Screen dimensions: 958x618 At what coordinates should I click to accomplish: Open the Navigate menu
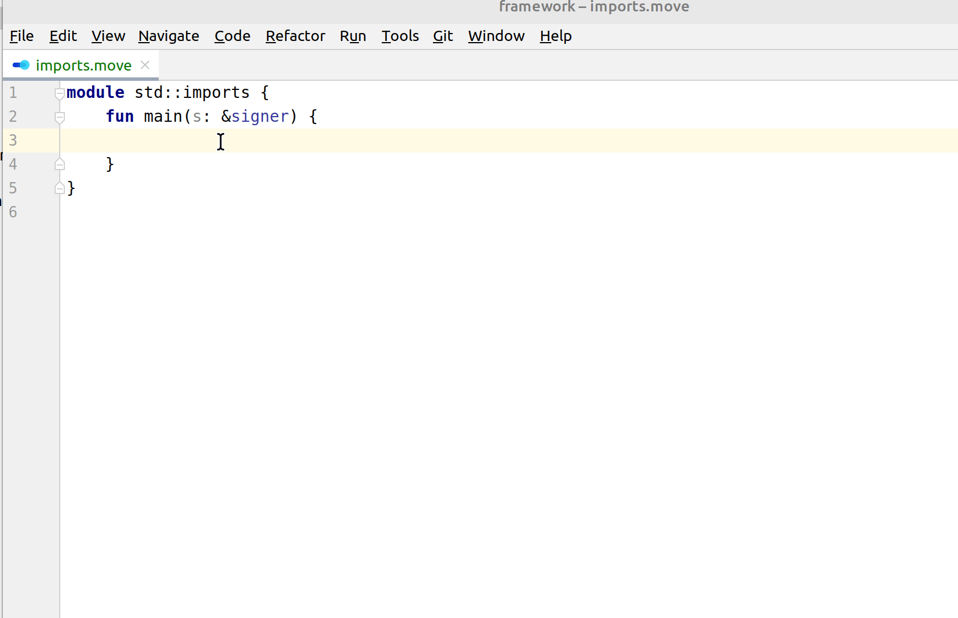click(168, 36)
